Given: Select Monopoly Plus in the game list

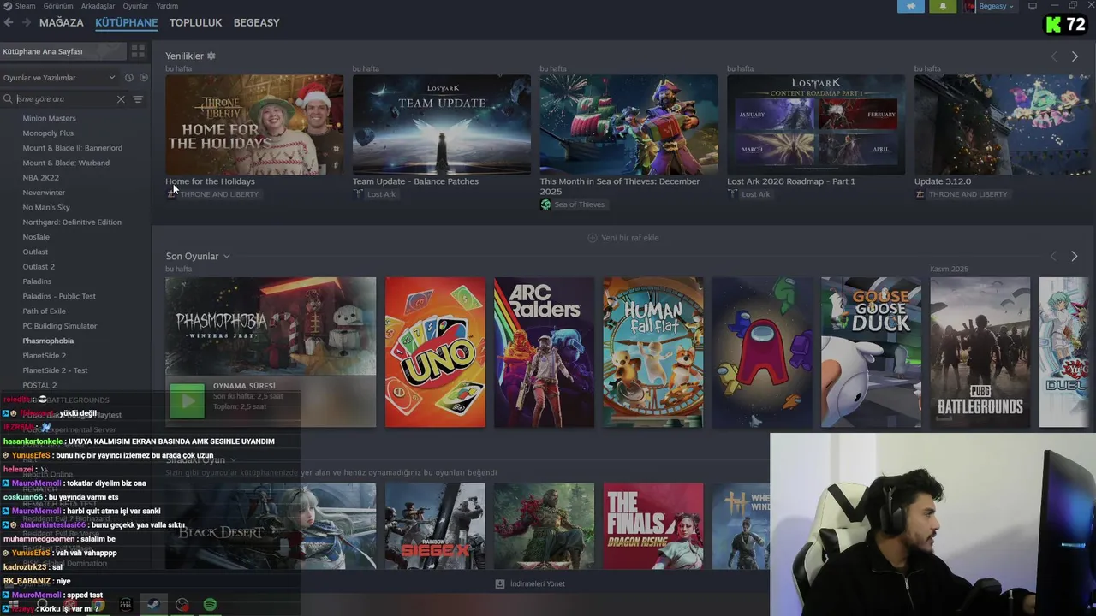Looking at the screenshot, I should click(48, 133).
